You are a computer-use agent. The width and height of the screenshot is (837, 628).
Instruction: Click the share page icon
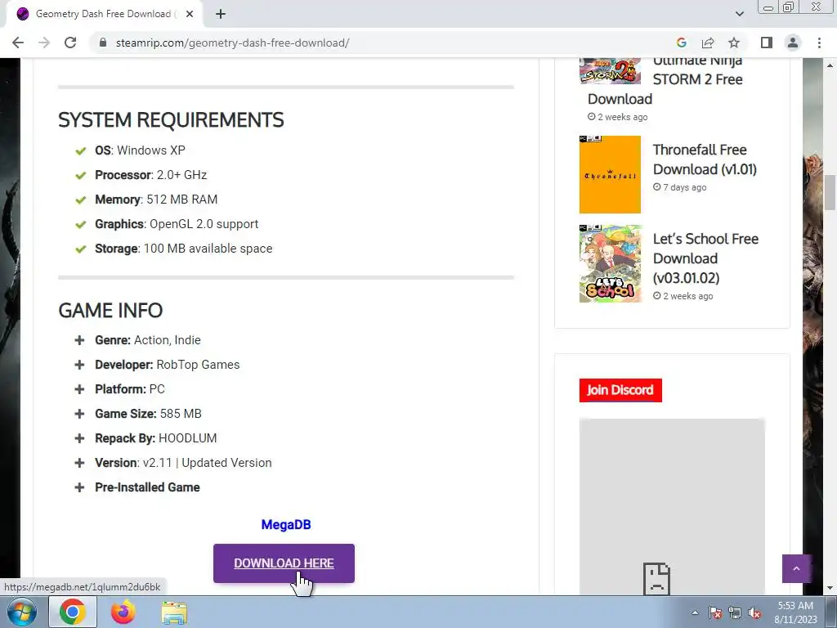tap(708, 43)
